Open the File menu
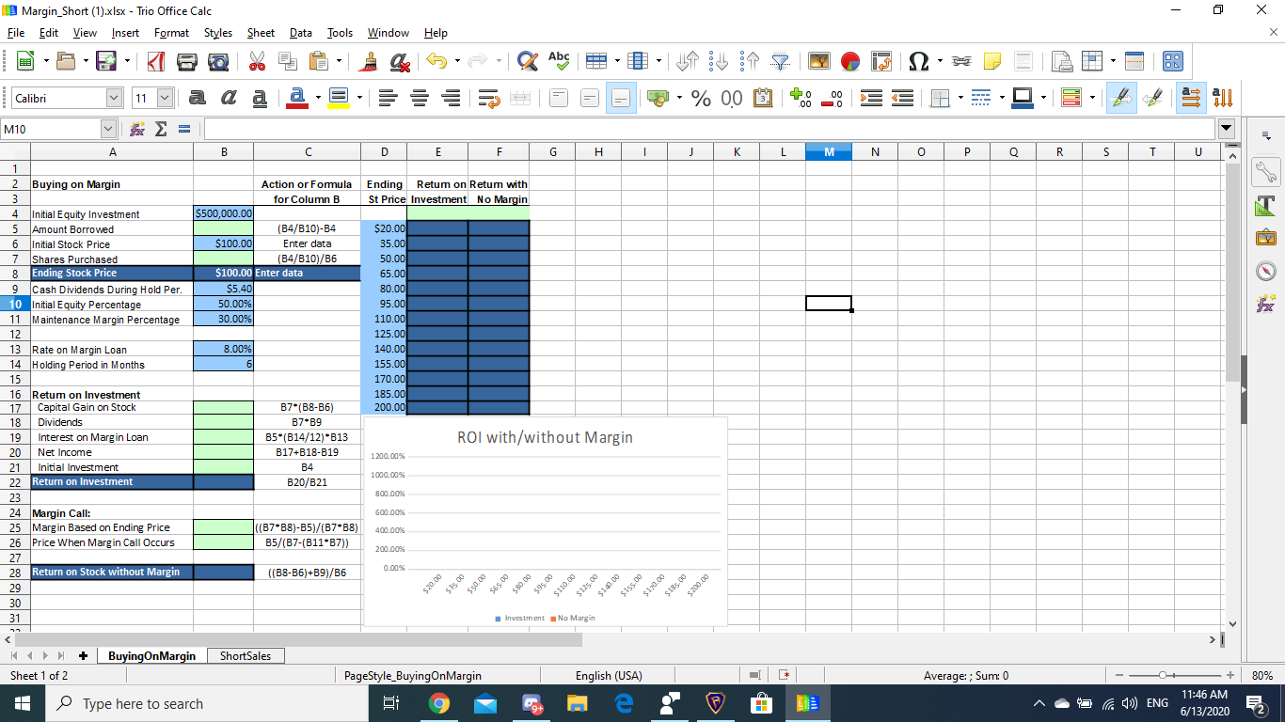This screenshot has height=722, width=1285. 15,33
